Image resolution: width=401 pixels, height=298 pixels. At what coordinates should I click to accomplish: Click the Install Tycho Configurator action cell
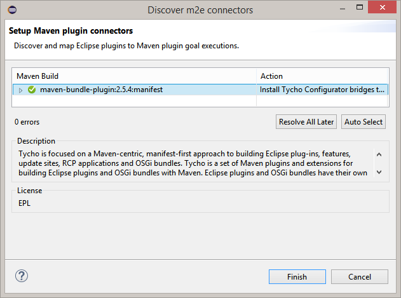click(322, 90)
